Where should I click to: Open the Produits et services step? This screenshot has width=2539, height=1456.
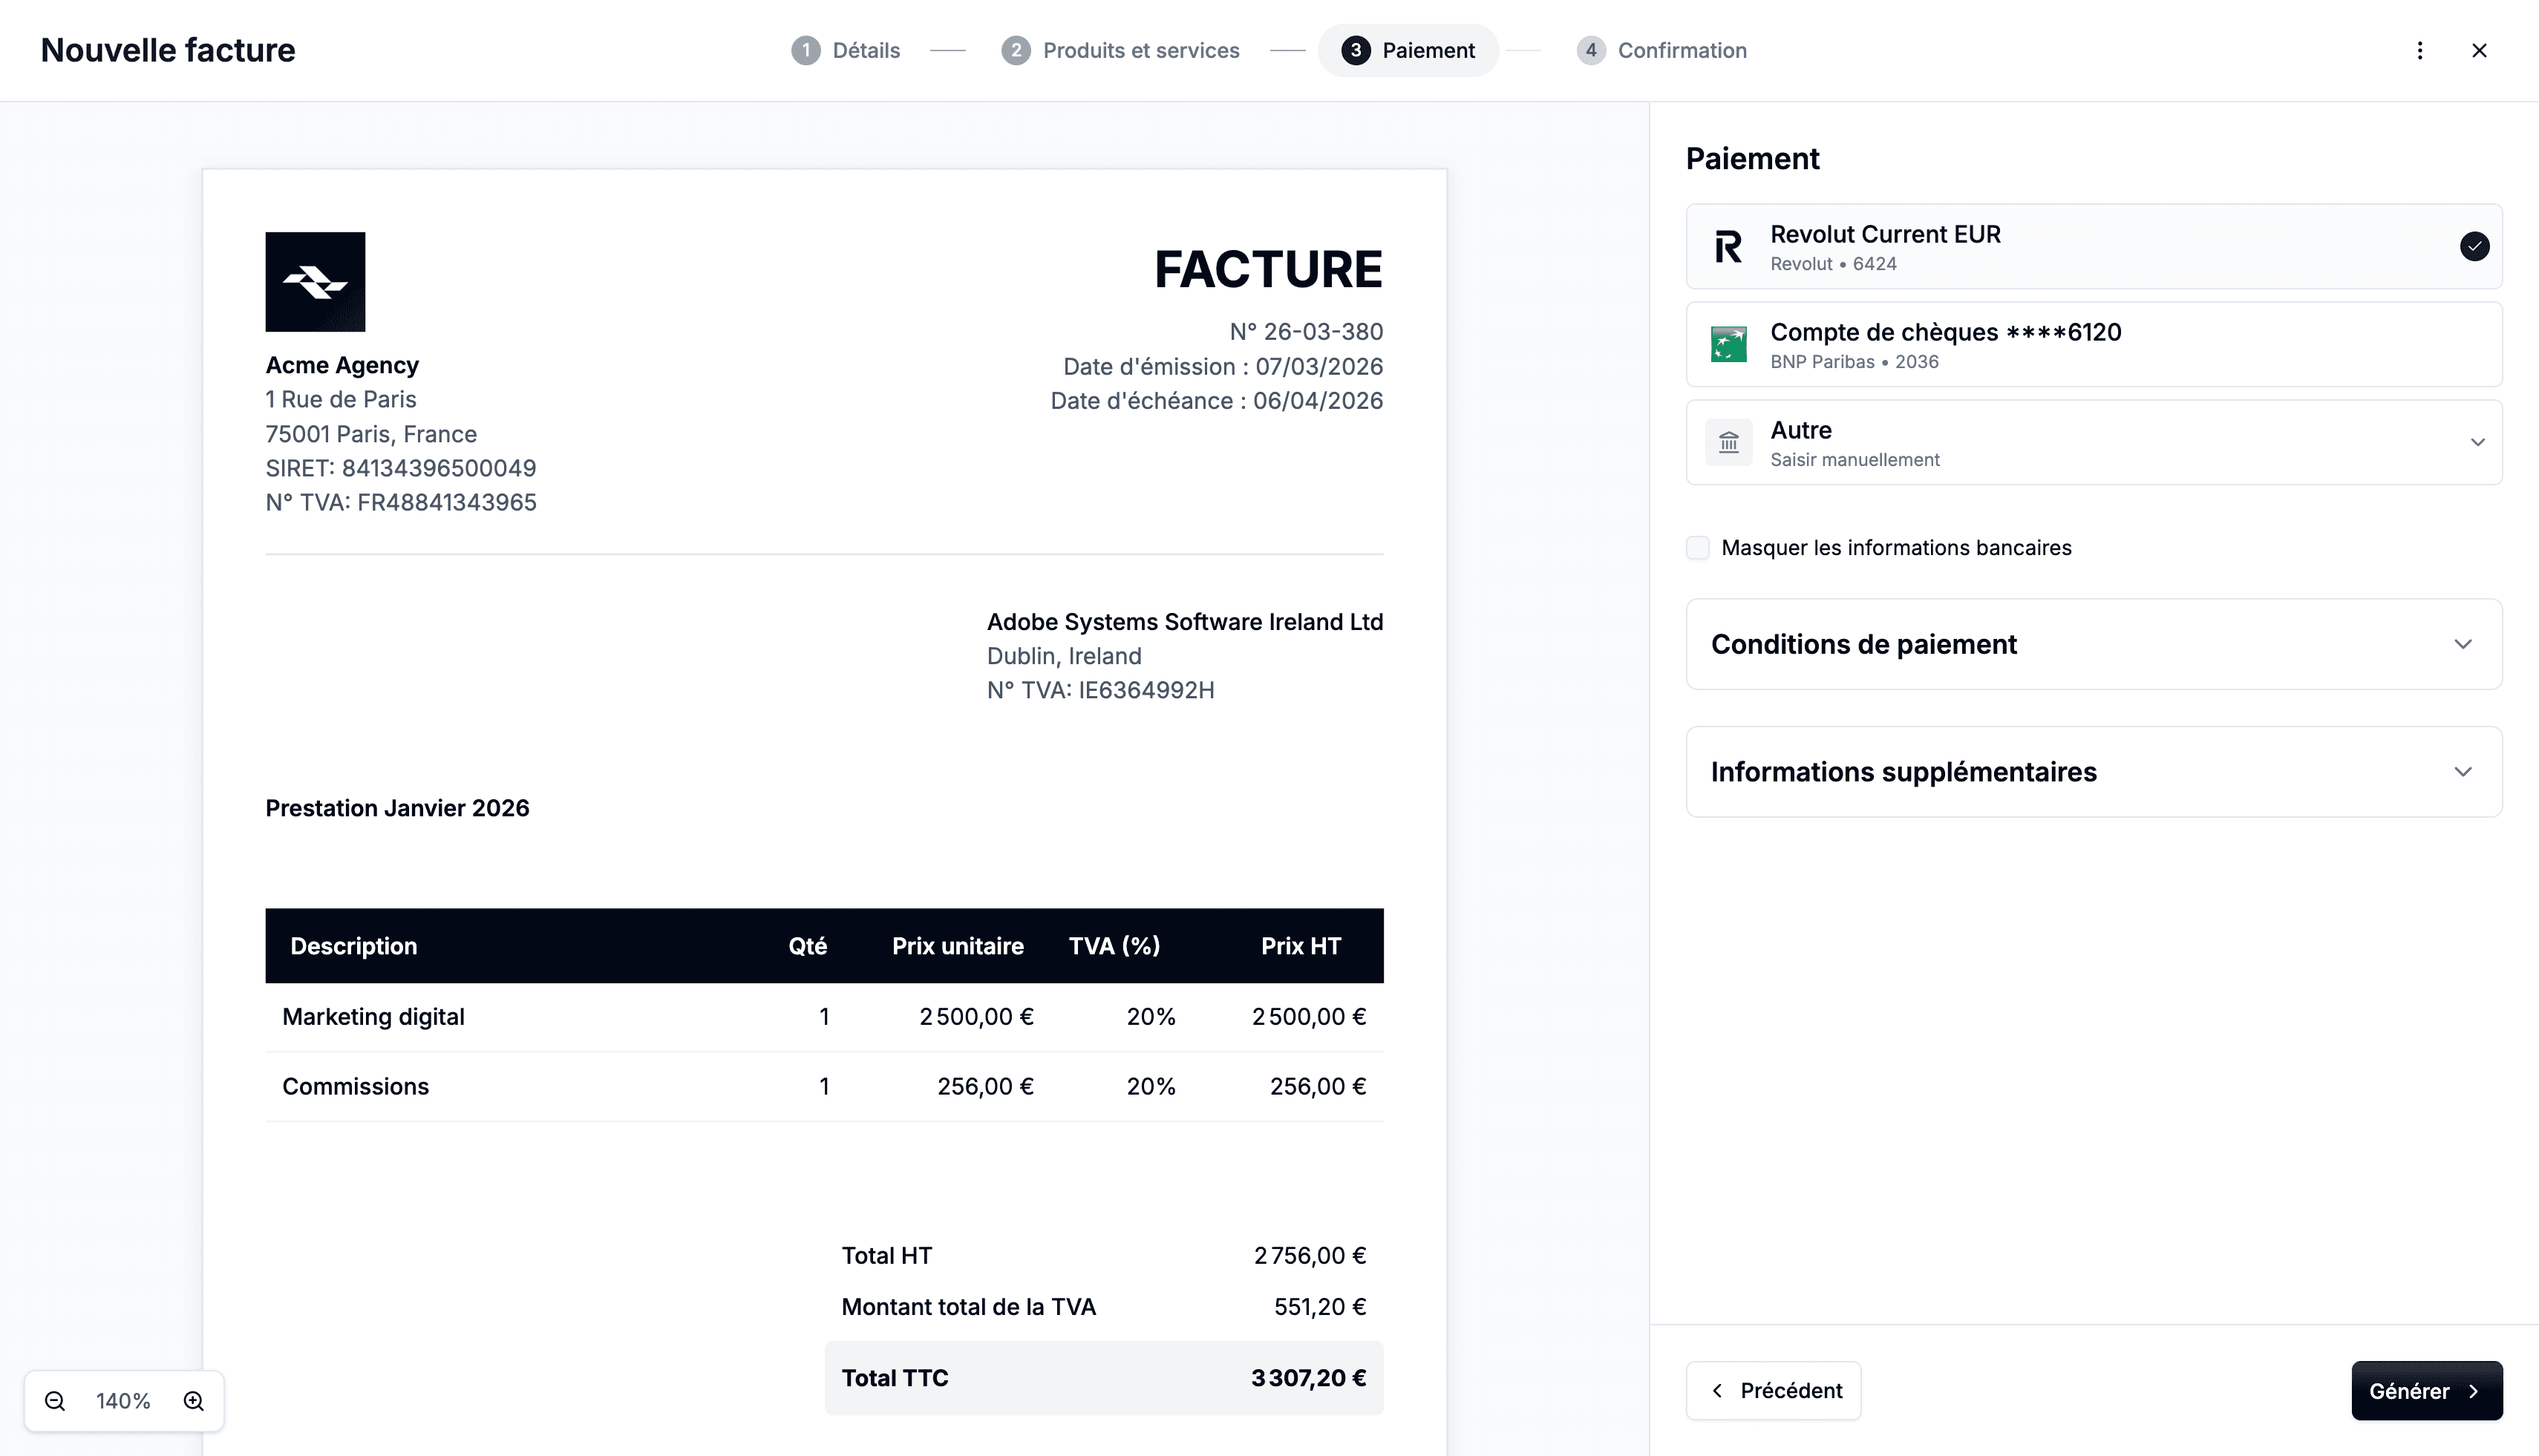(1120, 50)
